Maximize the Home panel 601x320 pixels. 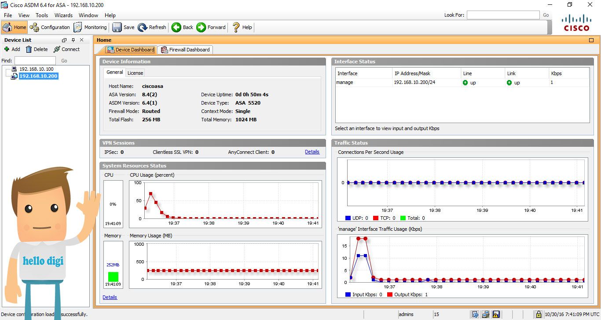[x=591, y=40]
